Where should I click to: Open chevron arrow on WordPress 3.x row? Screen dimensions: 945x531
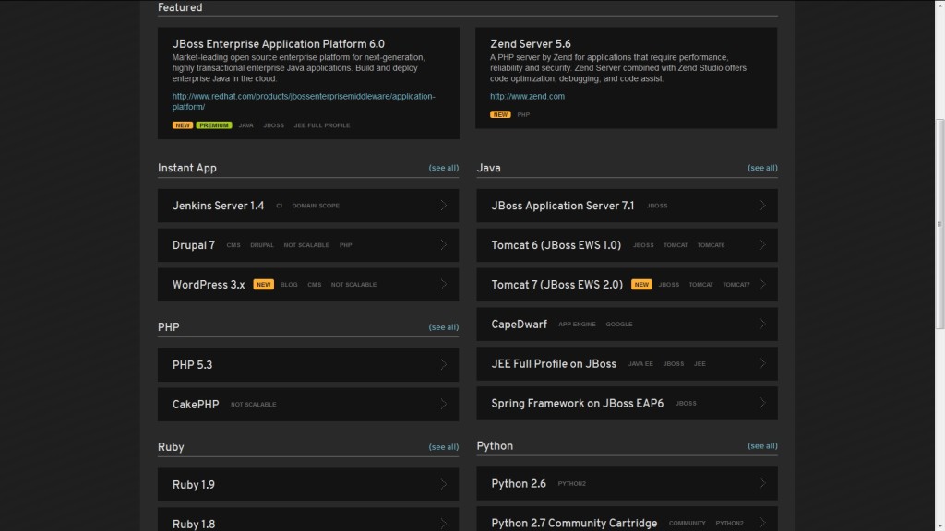tap(444, 284)
